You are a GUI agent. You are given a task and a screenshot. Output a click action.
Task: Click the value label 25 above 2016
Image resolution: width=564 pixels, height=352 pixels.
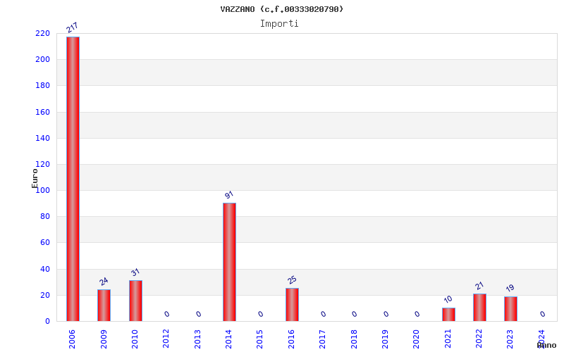point(292,279)
